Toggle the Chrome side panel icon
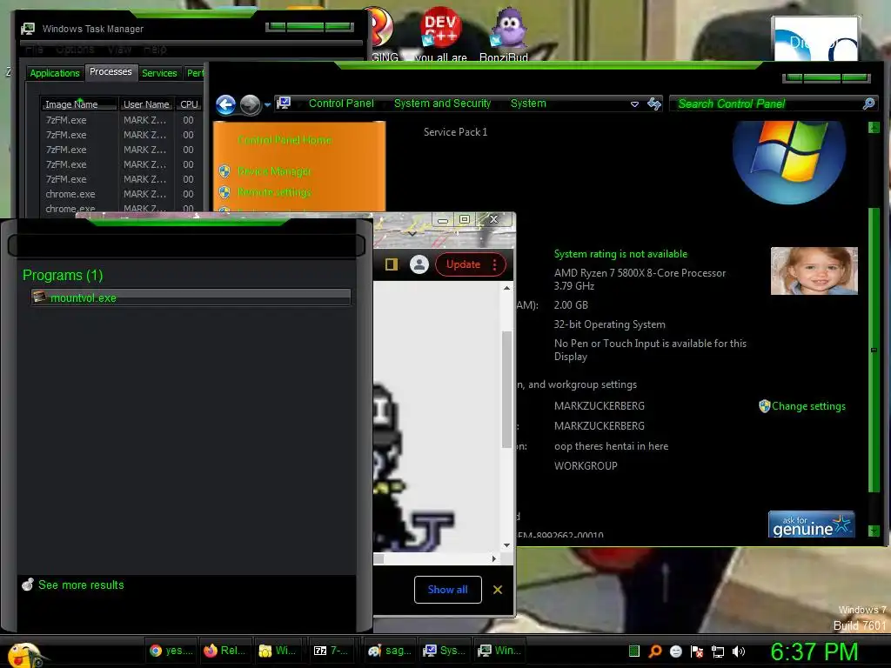The height and width of the screenshot is (668, 891). click(392, 264)
